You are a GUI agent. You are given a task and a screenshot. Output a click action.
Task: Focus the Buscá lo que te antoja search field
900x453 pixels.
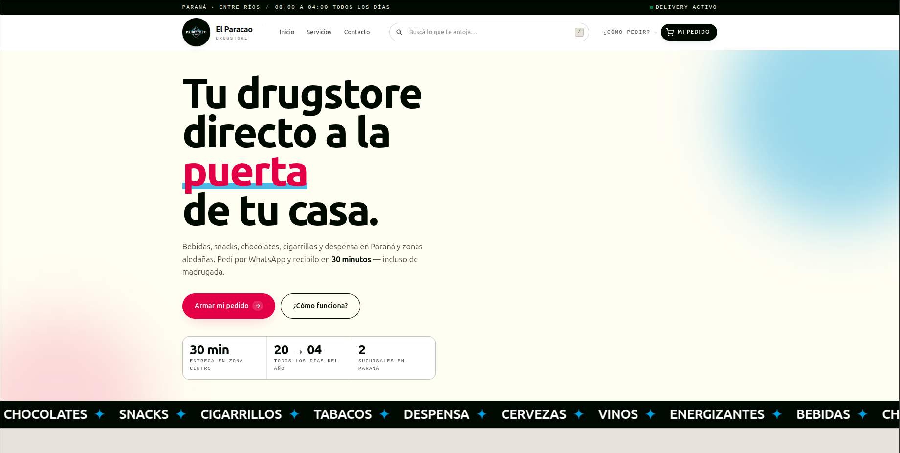coord(489,32)
